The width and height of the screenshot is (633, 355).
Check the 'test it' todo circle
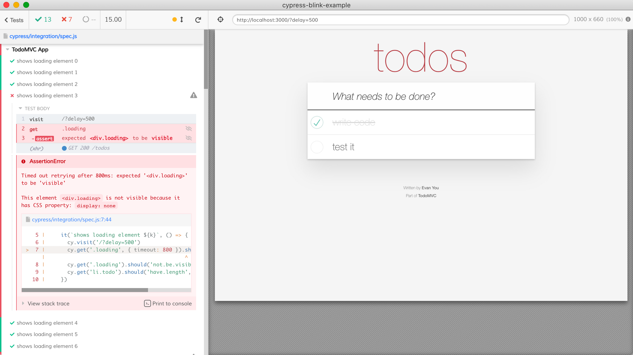[x=317, y=147]
